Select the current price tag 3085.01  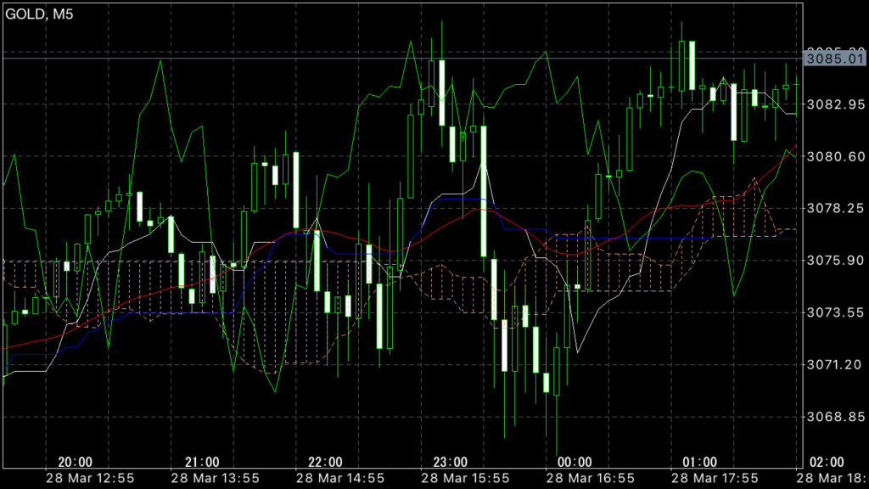click(835, 59)
